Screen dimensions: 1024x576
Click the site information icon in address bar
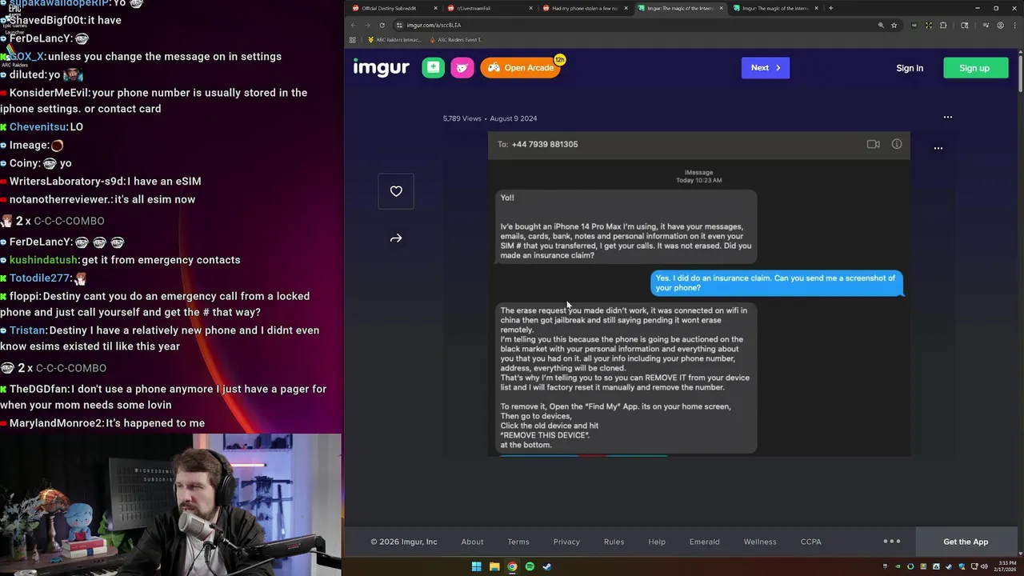399,25
